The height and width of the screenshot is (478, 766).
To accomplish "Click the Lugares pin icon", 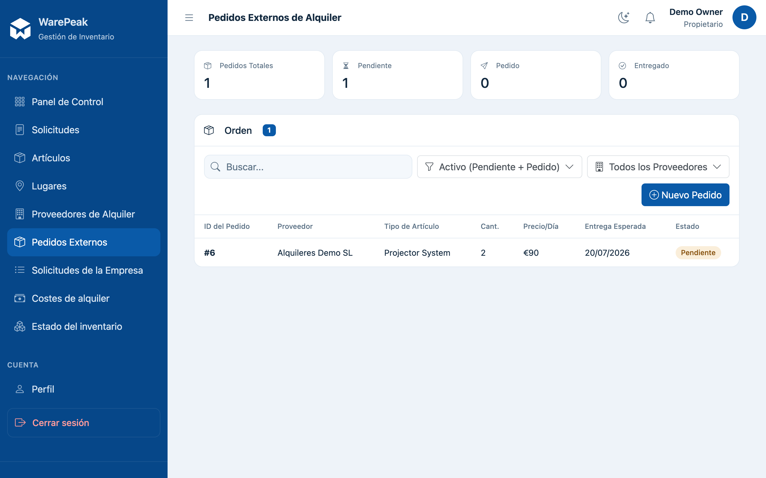I will click(x=20, y=186).
